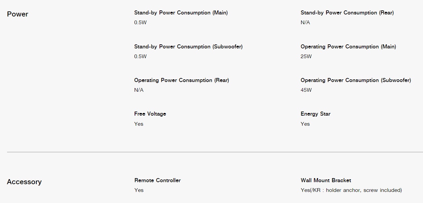Click the Free Voltage label
423x203 pixels.
click(x=150, y=114)
